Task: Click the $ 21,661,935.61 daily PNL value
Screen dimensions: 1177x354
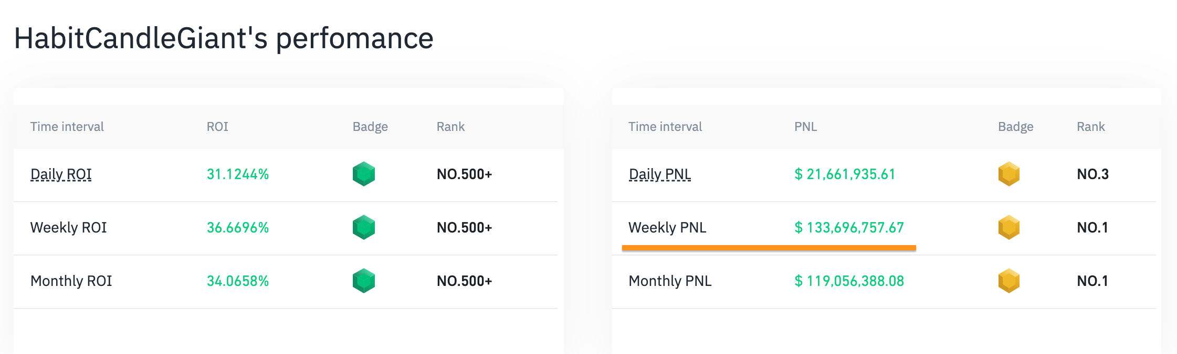Action: click(x=845, y=174)
